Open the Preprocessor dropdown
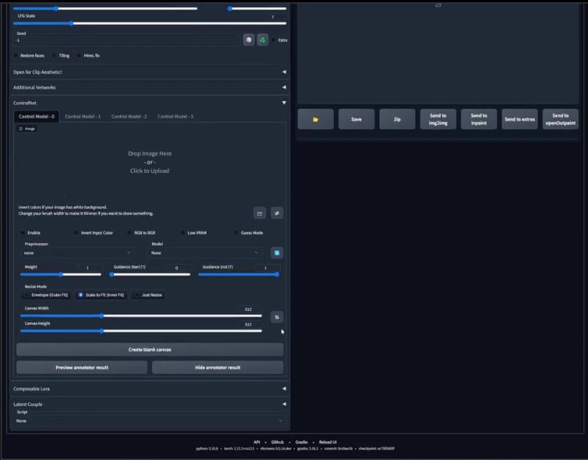 point(77,253)
